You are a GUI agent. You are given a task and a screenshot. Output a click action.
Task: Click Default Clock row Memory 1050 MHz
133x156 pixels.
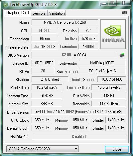[x=79, y=128]
